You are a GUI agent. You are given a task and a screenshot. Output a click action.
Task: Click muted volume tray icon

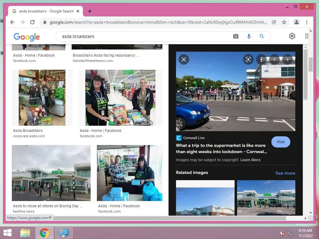pos(282,233)
